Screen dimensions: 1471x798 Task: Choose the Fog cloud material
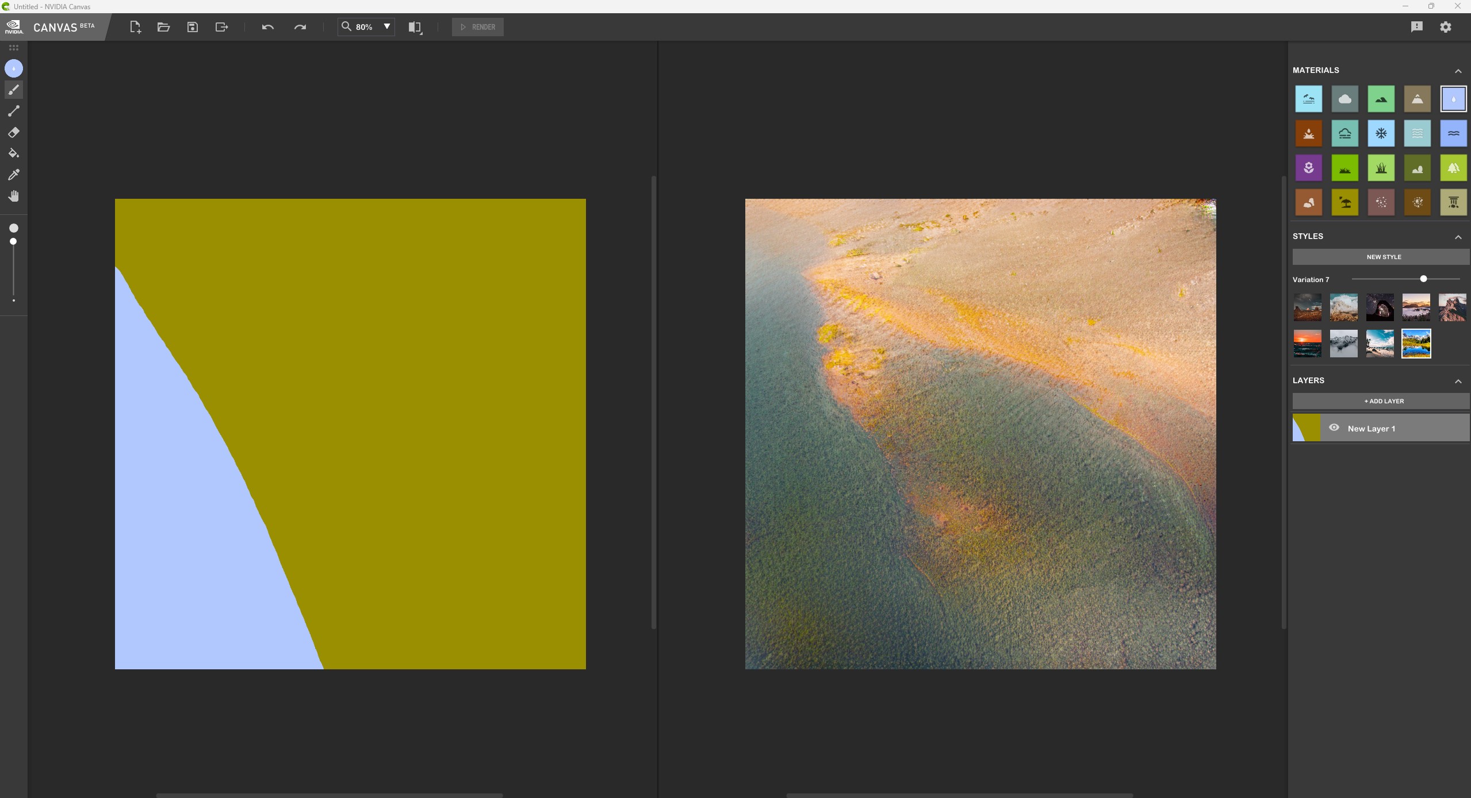[x=1345, y=133]
